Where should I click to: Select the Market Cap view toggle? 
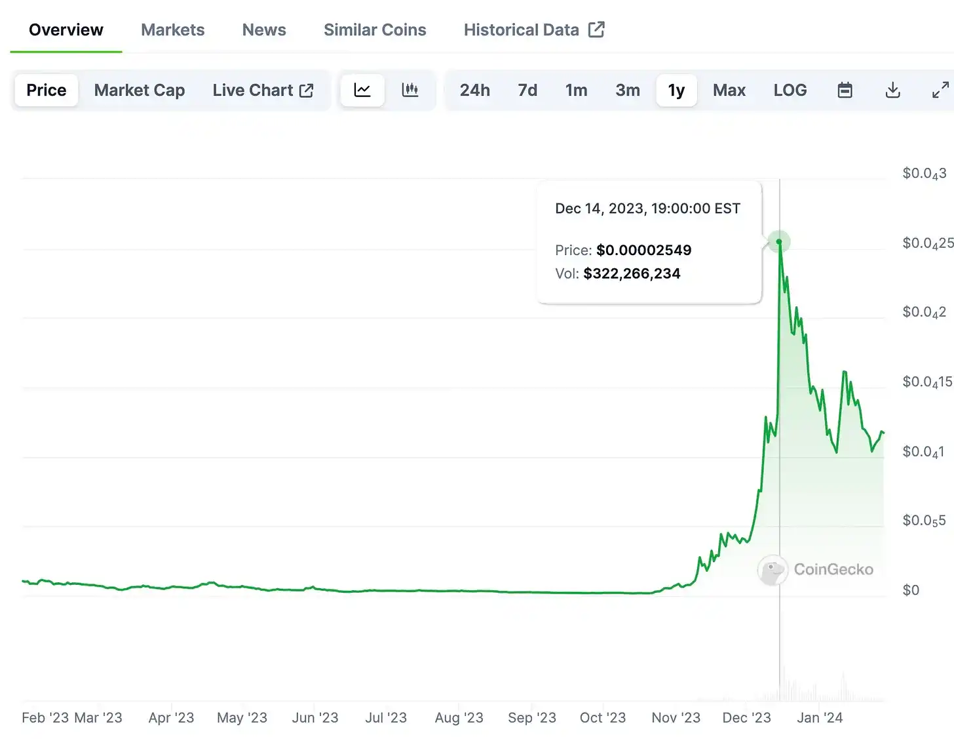click(140, 90)
